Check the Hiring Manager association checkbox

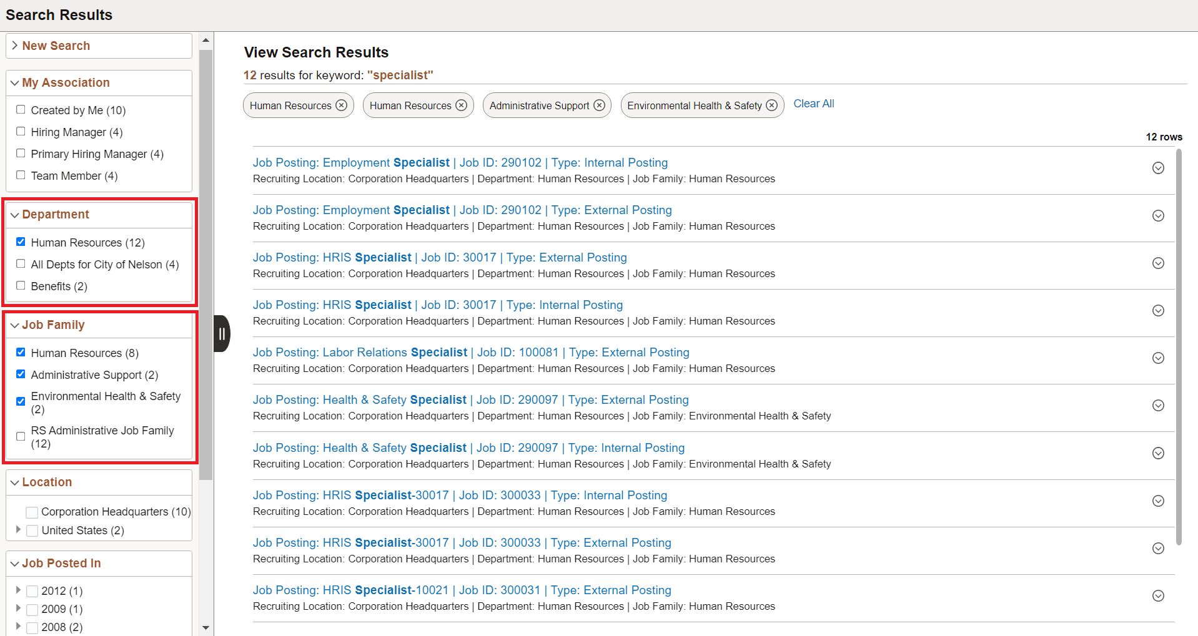point(21,131)
